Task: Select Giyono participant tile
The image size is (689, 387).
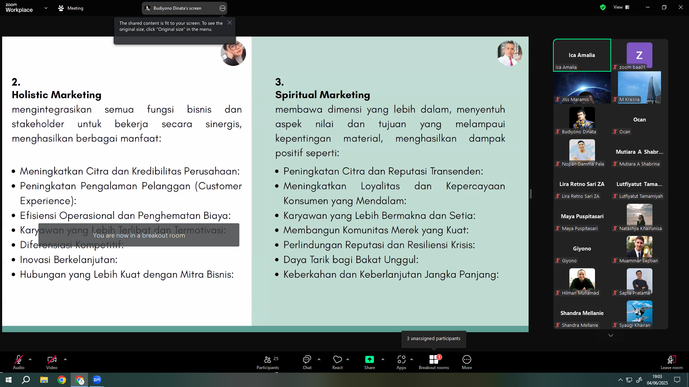Action: (582, 249)
